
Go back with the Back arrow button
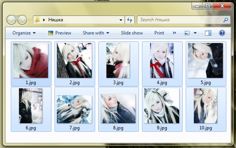pos(11,20)
